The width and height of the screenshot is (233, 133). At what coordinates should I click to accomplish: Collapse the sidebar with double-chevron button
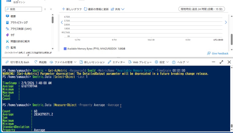(51, 9)
